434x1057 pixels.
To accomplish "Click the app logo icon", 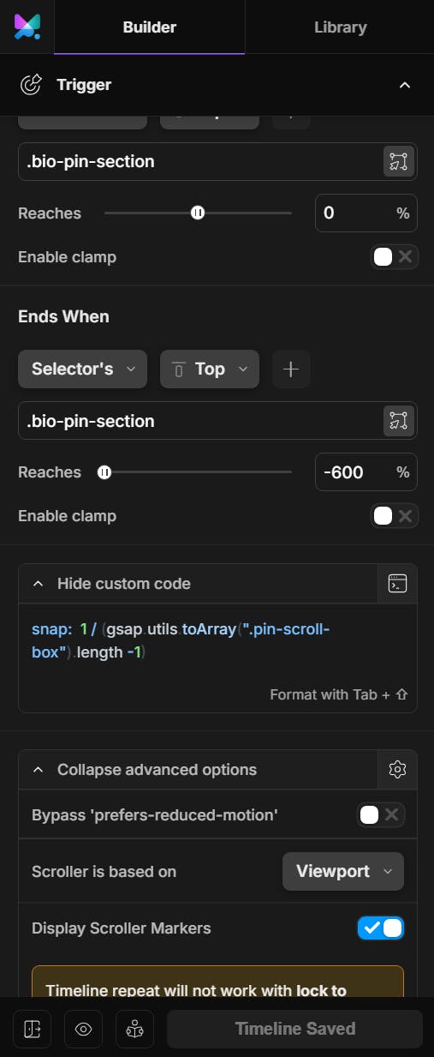I will [x=27, y=27].
